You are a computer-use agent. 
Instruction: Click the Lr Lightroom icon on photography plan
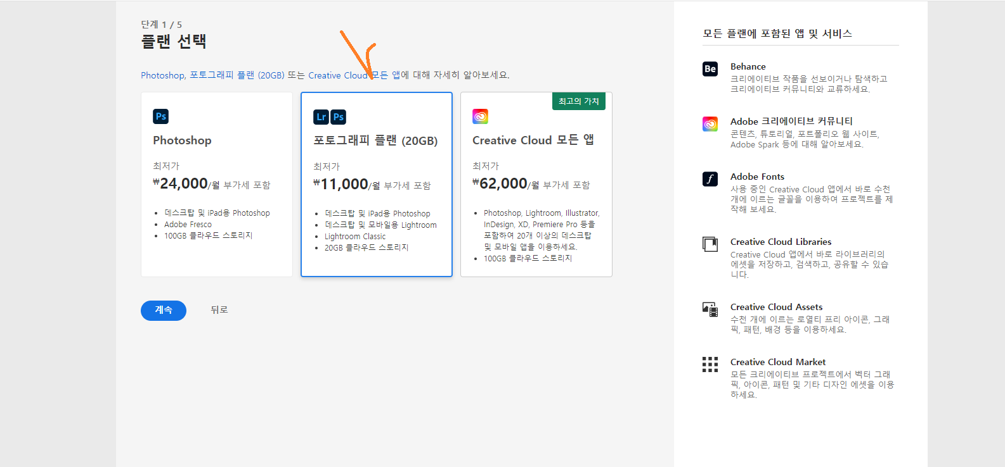(321, 117)
